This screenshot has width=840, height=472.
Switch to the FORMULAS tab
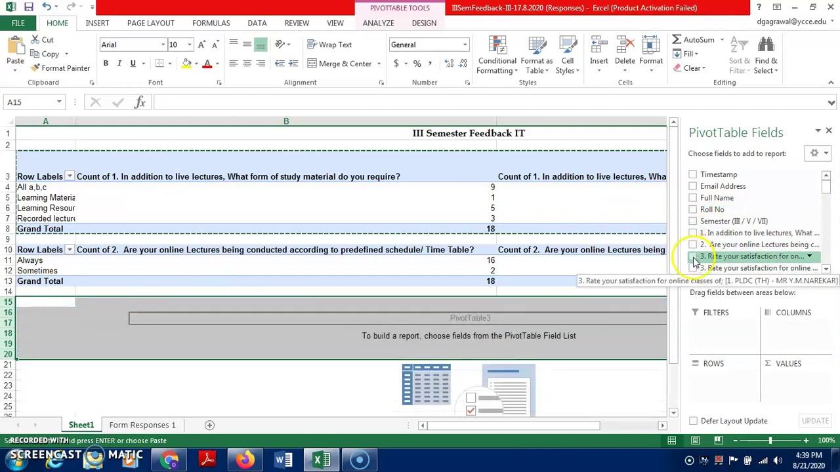(x=211, y=23)
